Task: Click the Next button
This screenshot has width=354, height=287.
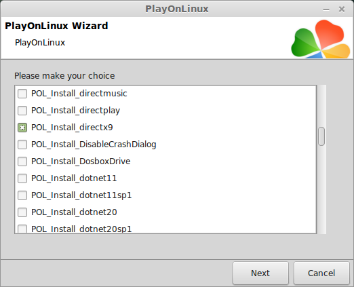Action: click(x=260, y=273)
